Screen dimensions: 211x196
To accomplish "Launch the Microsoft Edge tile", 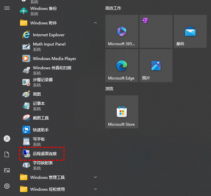I will point(122,66).
